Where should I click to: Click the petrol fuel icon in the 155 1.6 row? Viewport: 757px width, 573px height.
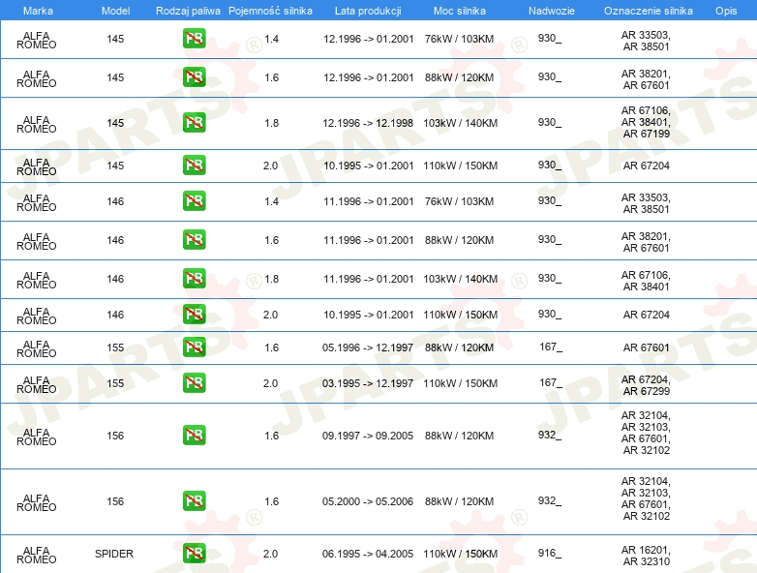pyautogui.click(x=194, y=347)
